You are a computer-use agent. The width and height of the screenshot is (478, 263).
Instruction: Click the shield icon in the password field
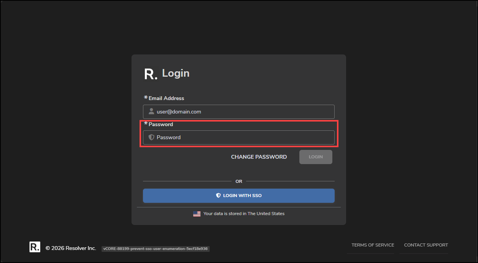tap(151, 137)
